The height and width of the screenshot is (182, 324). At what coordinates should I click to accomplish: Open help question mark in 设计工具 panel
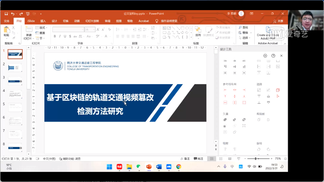(273, 56)
